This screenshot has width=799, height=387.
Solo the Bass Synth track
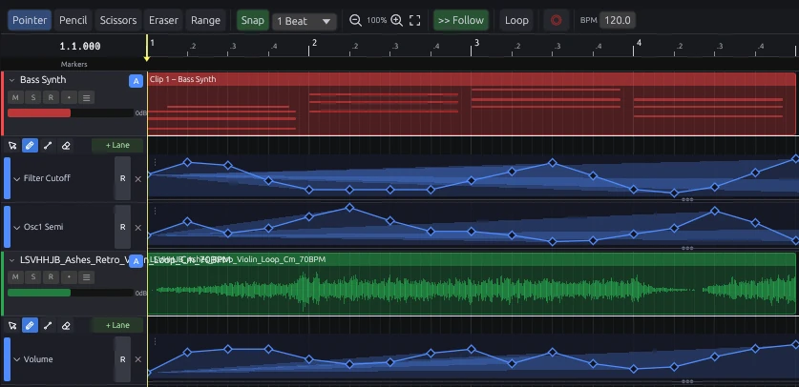(x=33, y=97)
